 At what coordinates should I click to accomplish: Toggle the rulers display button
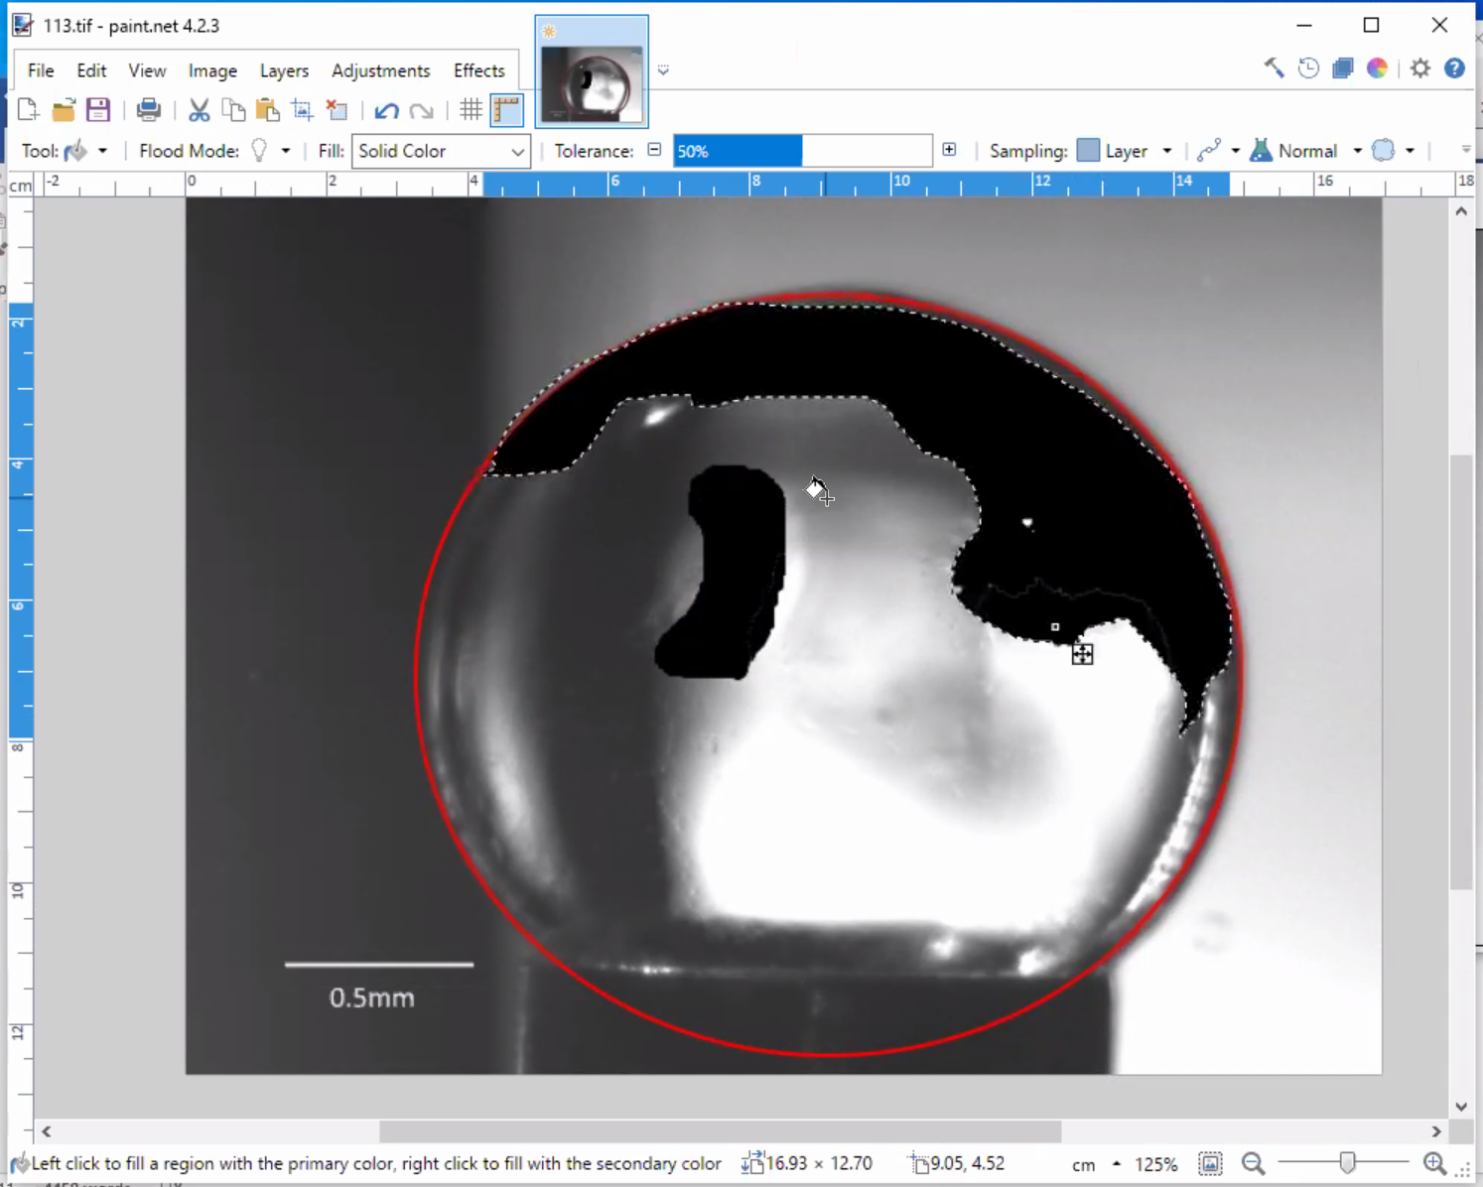click(x=506, y=110)
